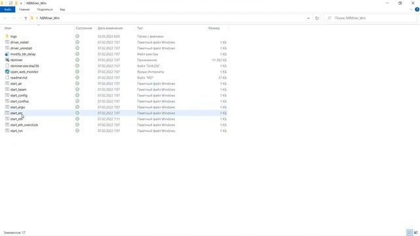
Task: Click the 11 262 КБ size value
Action: coord(219,60)
